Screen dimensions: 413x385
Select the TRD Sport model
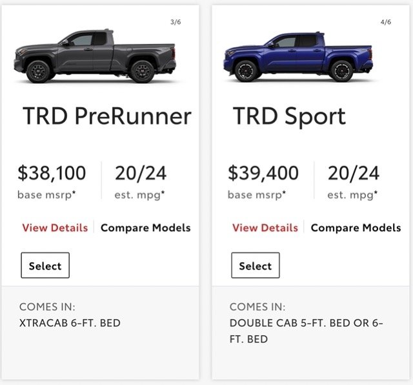256,265
